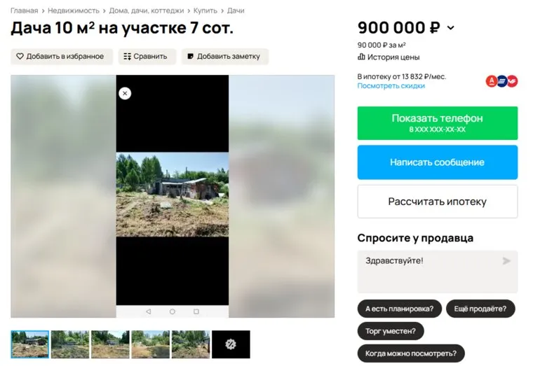Image resolution: width=533 pixels, height=366 pixels.
Task: Click the price history chart icon
Action: tap(361, 57)
